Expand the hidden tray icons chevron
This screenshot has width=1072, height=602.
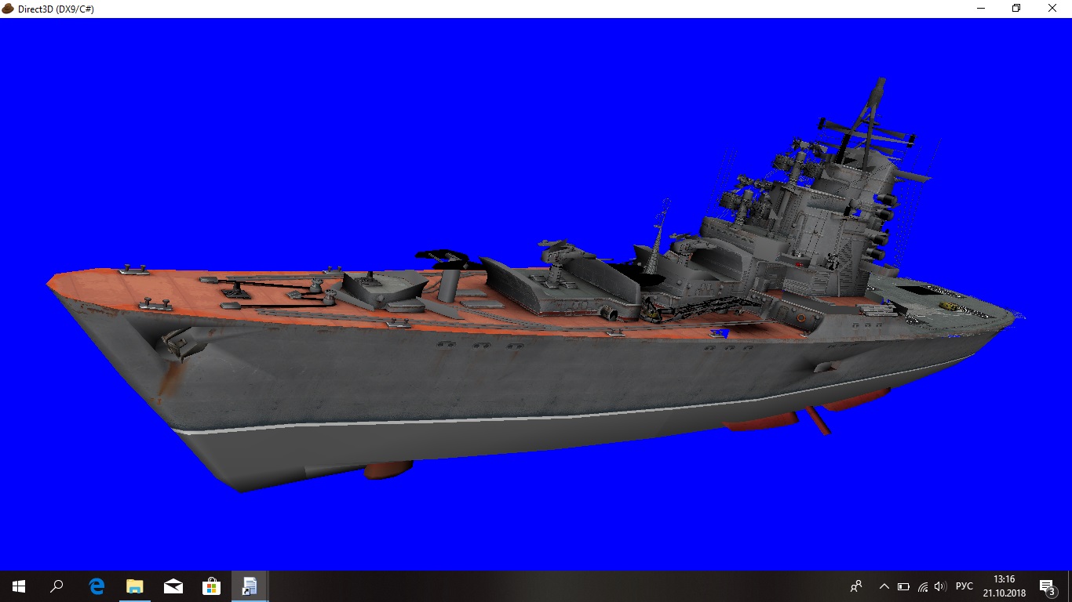[884, 586]
